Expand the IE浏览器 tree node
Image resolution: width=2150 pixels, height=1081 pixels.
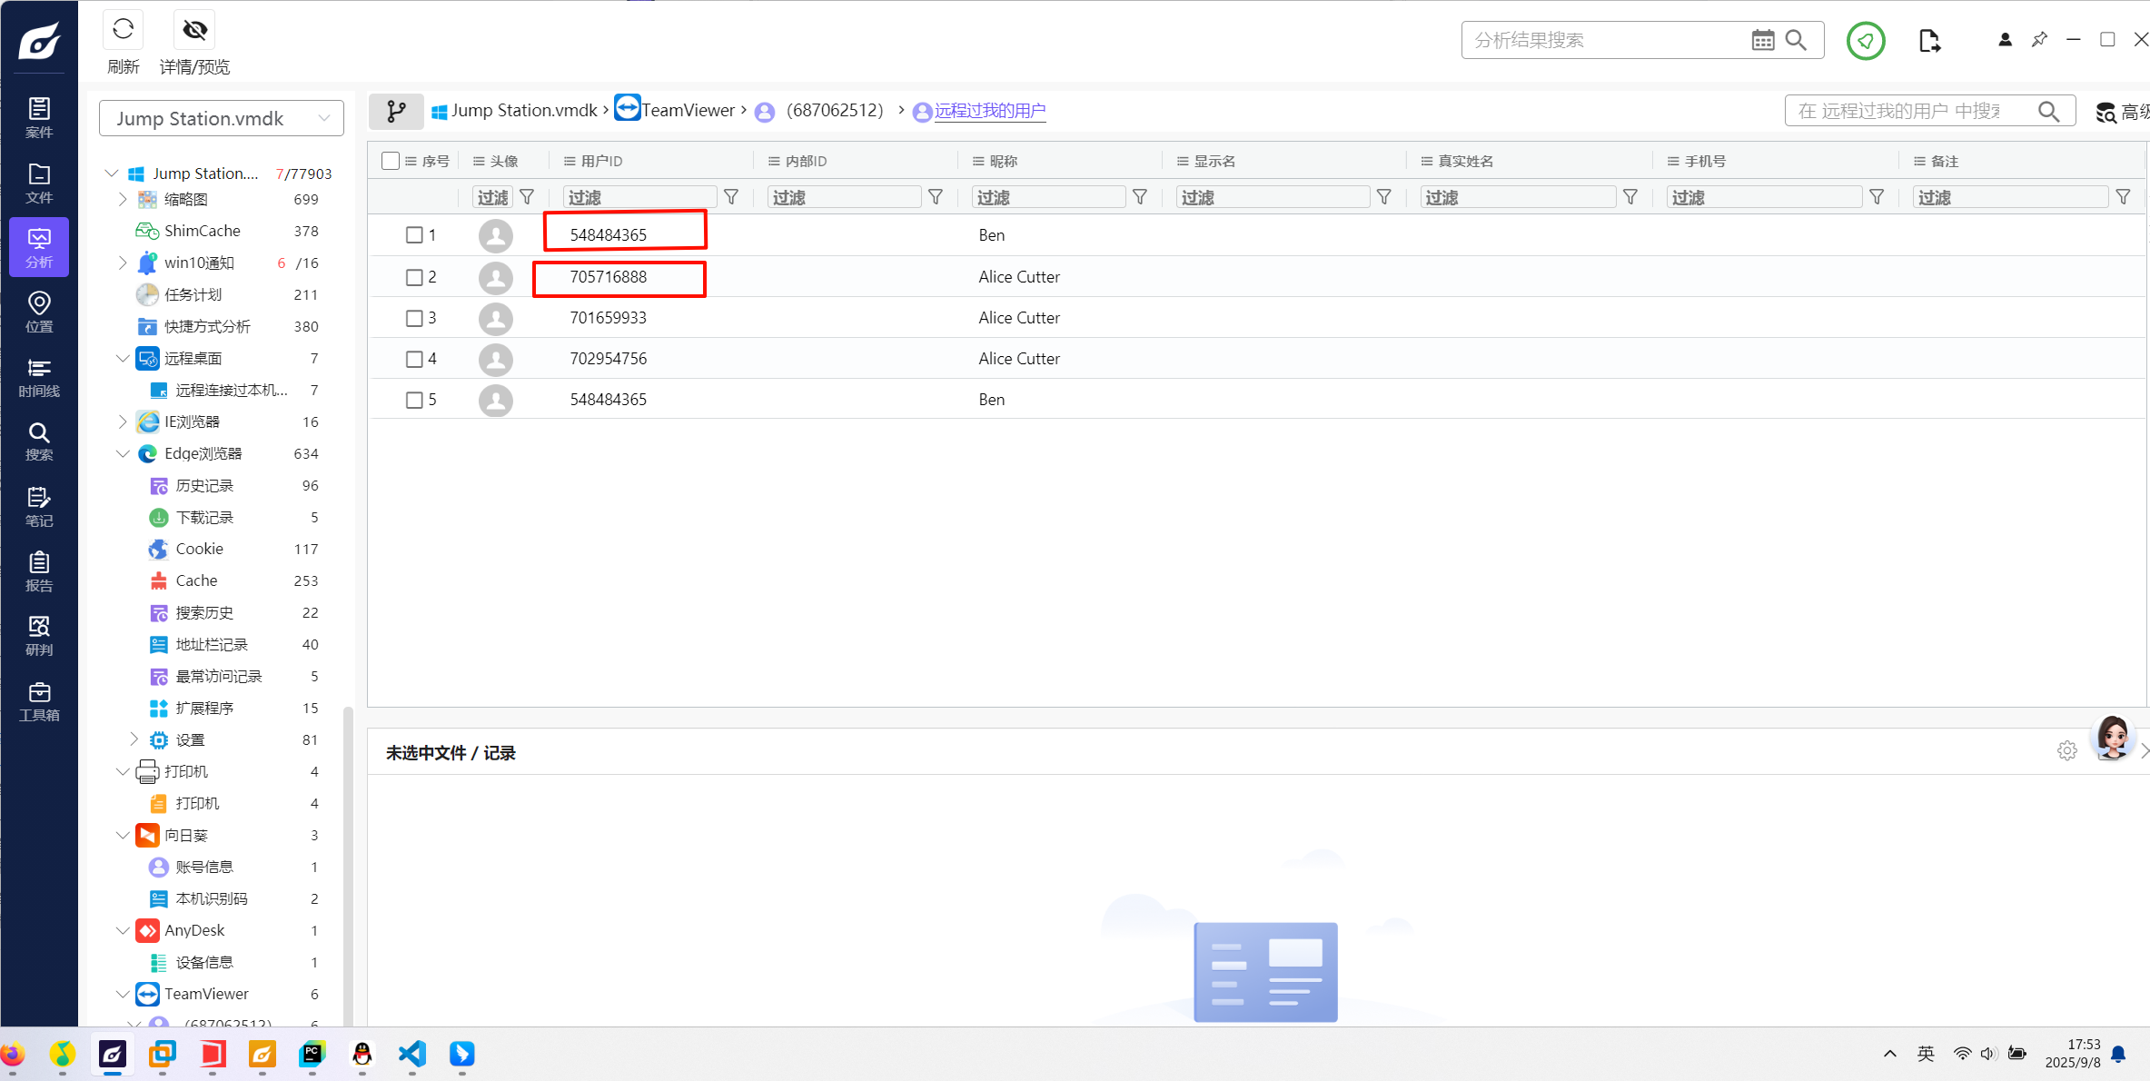[123, 421]
